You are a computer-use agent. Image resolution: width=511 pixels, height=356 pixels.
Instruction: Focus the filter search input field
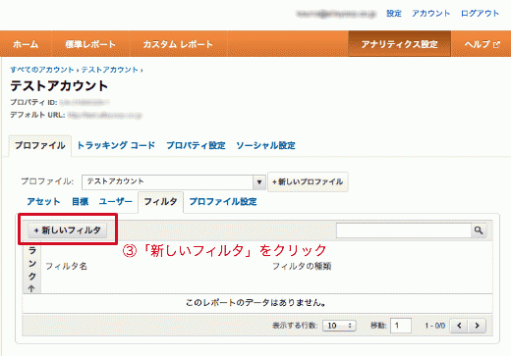click(404, 230)
